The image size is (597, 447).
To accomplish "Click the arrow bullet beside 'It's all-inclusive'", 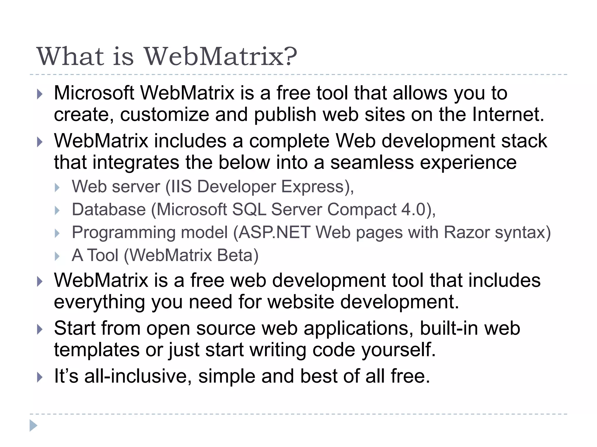I will [x=40, y=377].
